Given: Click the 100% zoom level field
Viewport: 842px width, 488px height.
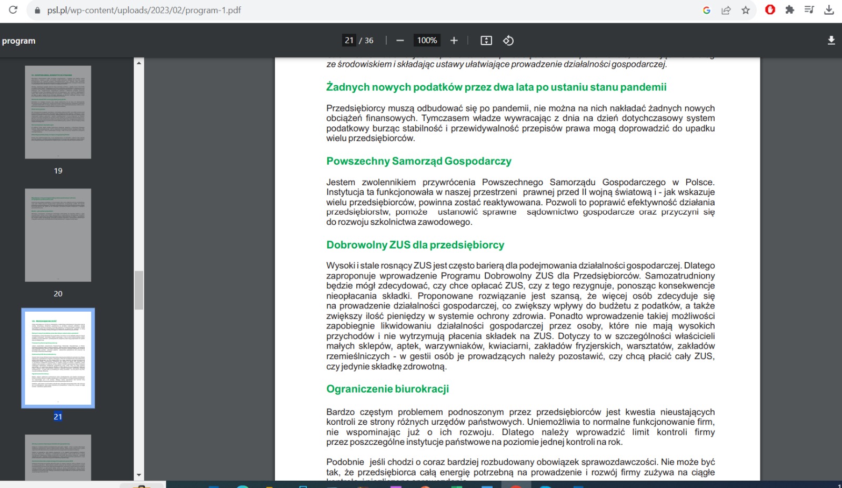Looking at the screenshot, I should click(427, 41).
